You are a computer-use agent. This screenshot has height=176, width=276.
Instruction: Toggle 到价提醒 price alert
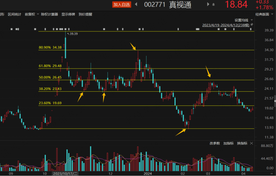pos(85,14)
